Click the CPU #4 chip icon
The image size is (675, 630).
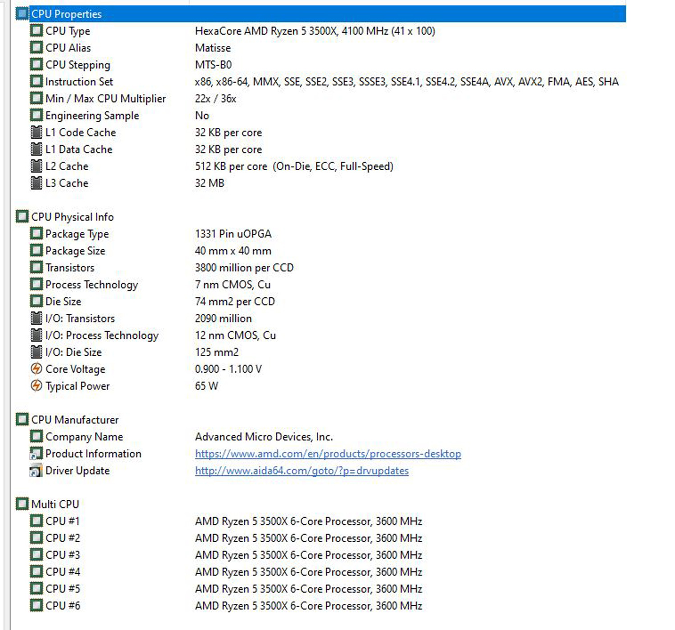click(x=36, y=571)
